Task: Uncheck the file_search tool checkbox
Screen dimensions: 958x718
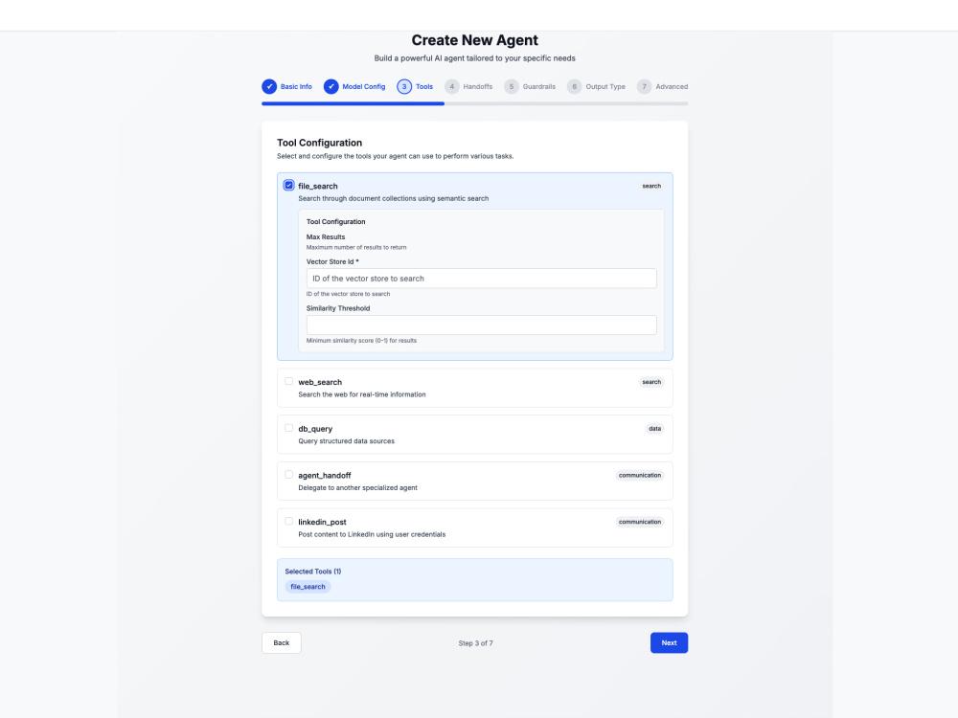Action: coord(289,185)
